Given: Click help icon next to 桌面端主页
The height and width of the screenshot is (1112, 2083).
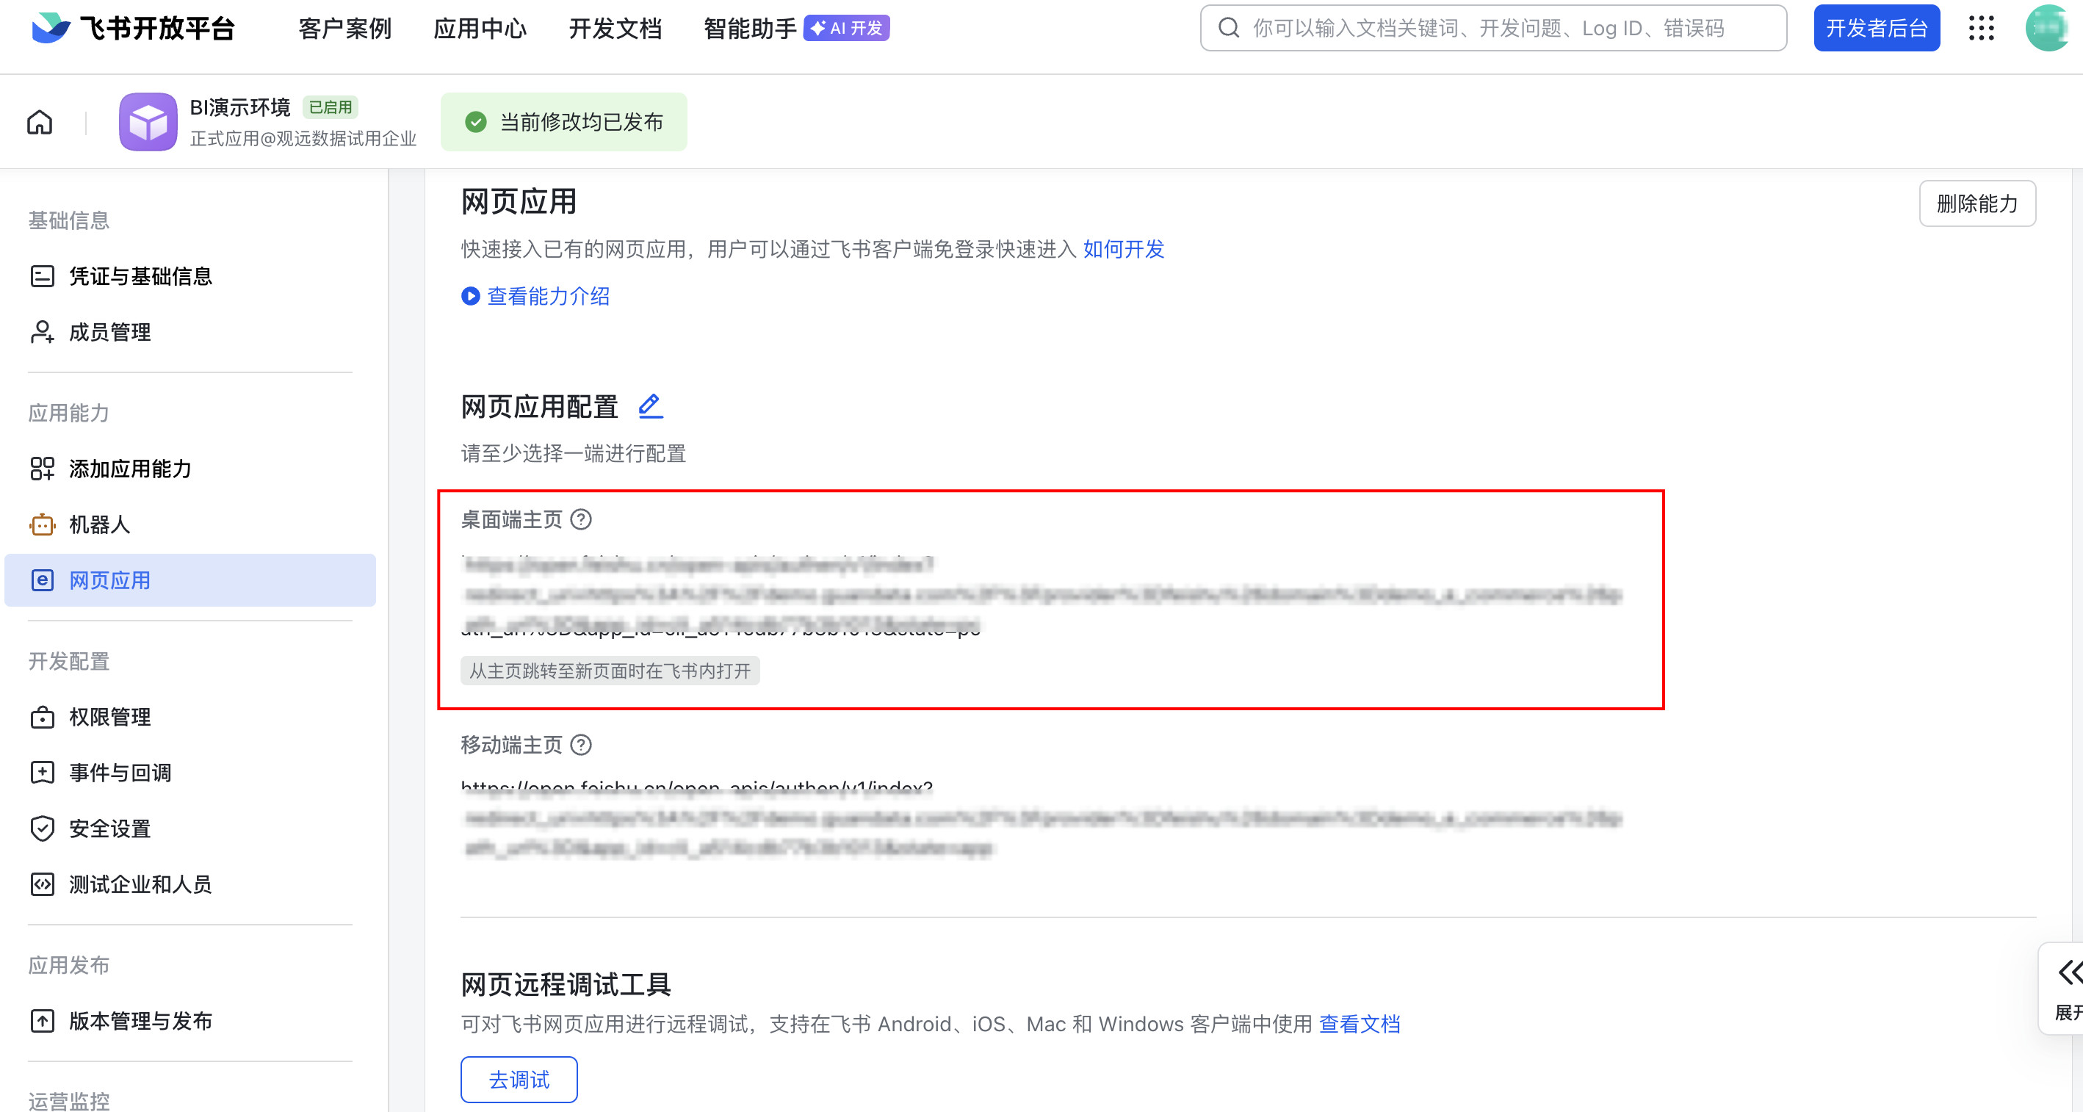Looking at the screenshot, I should coord(580,519).
